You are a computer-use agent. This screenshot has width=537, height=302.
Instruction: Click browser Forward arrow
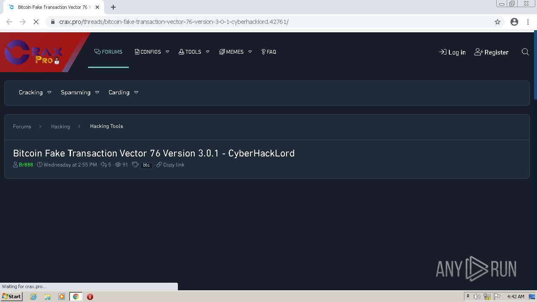23,22
